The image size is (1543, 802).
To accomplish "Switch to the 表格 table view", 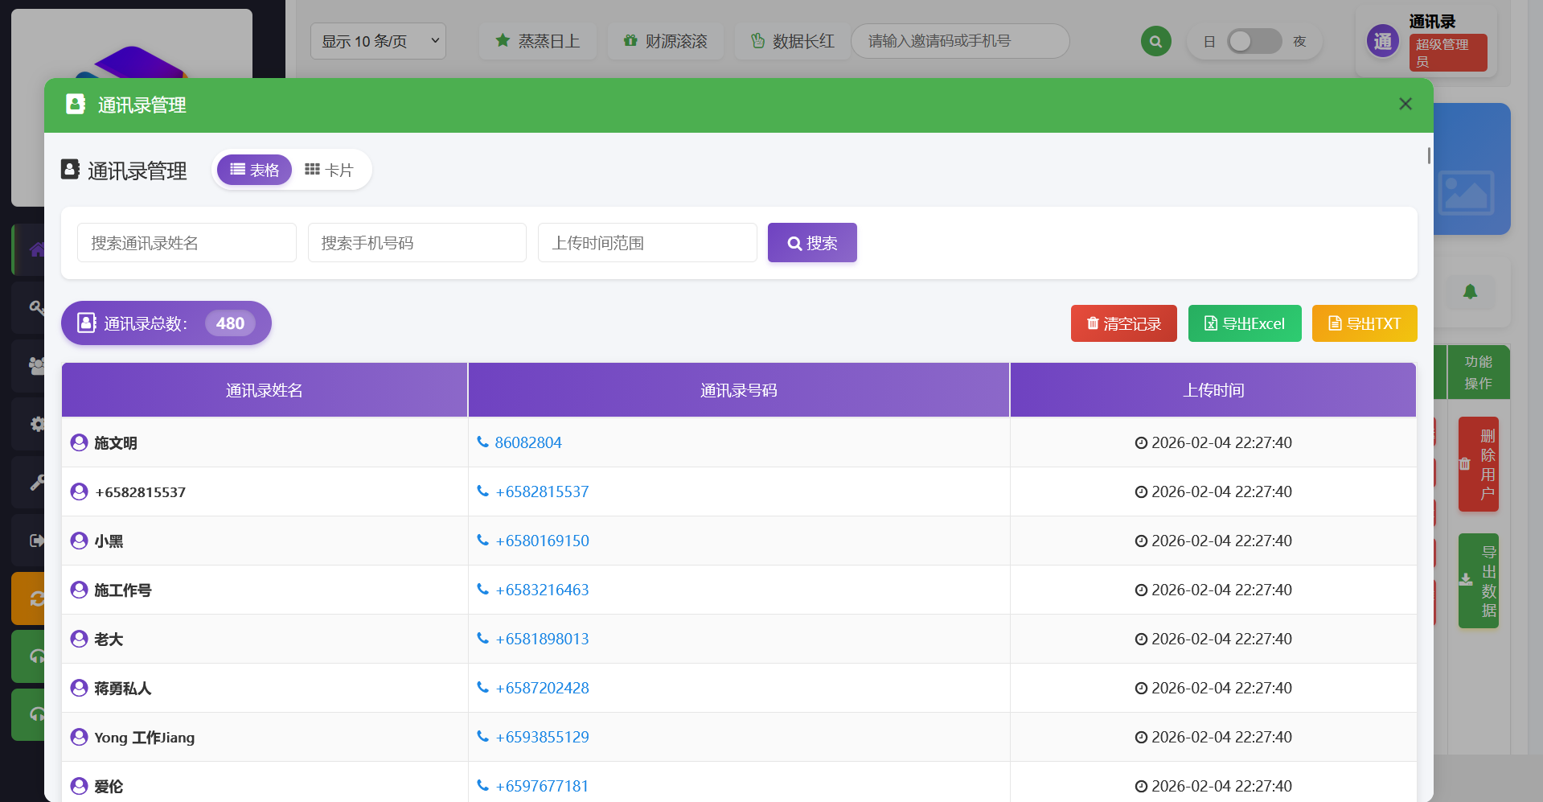I will 254,170.
